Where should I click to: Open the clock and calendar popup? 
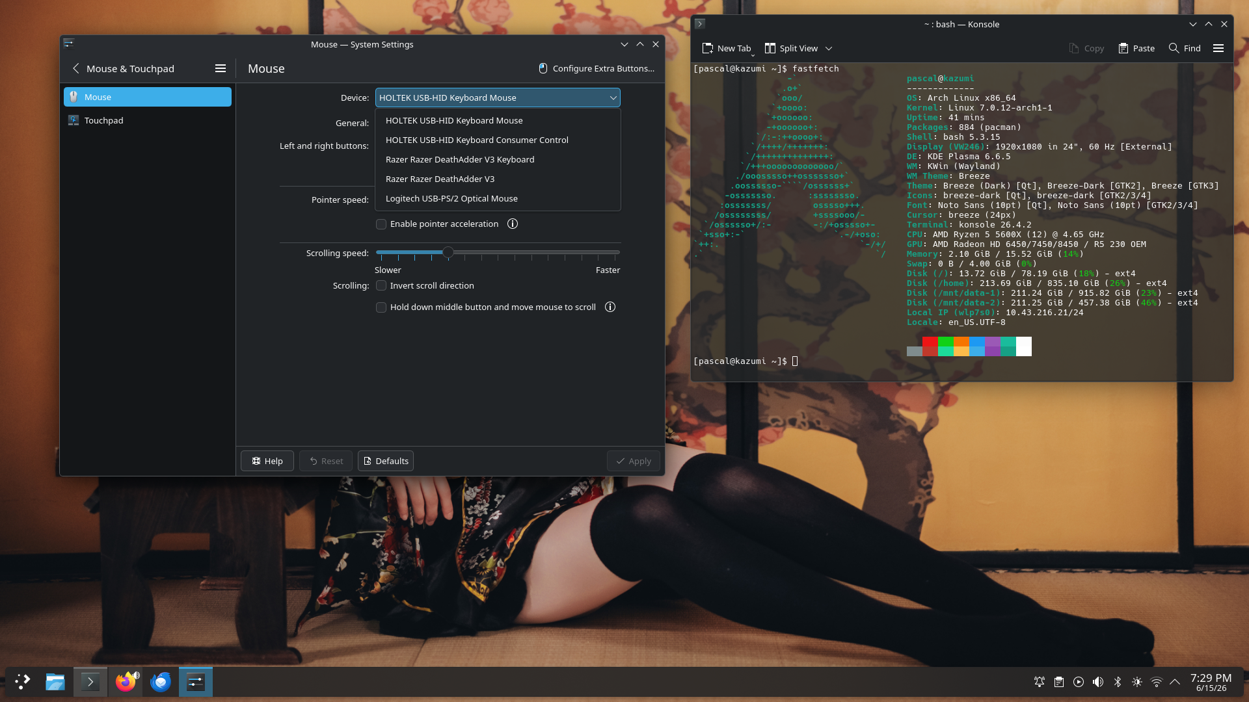tap(1211, 682)
